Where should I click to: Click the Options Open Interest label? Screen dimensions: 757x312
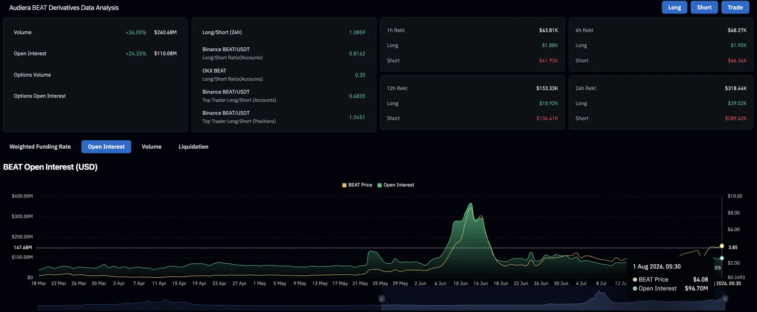click(40, 96)
